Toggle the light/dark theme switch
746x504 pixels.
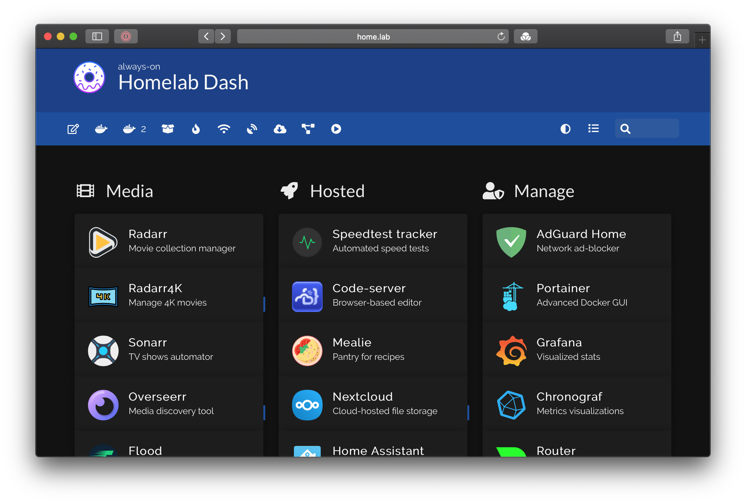pos(565,129)
